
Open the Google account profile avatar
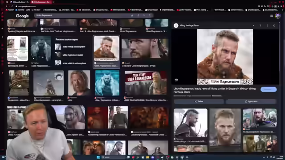click(x=277, y=16)
